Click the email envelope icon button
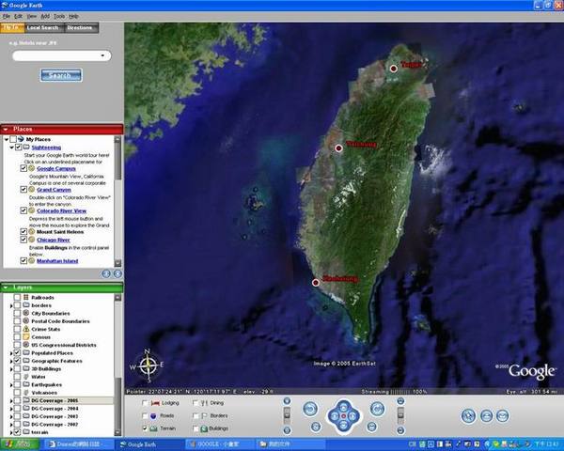The height and width of the screenshot is (451, 564). coord(503,416)
